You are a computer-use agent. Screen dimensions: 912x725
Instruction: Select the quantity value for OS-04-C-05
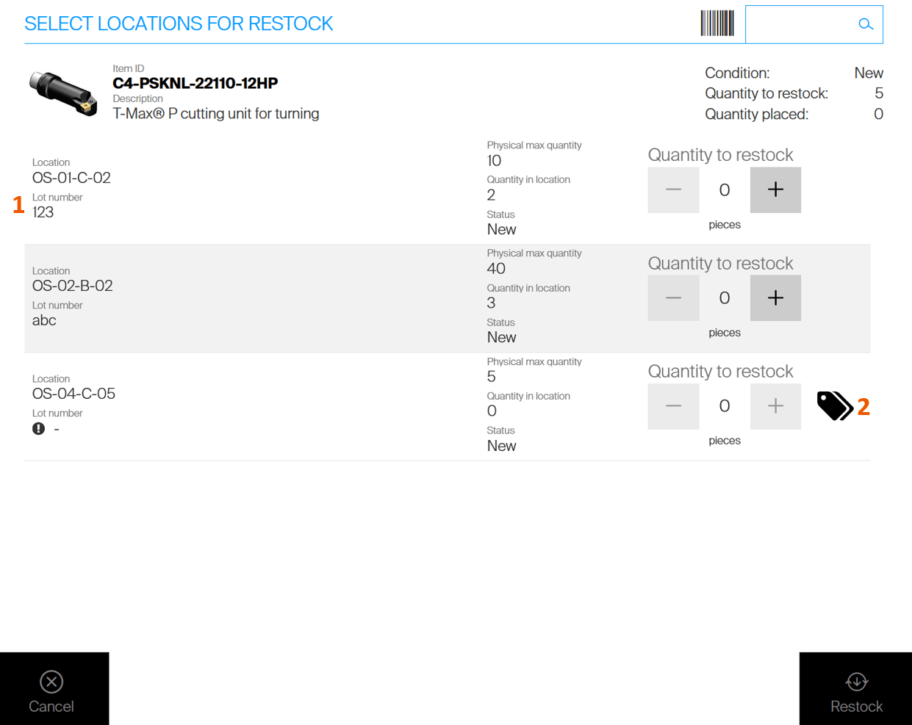tap(724, 406)
